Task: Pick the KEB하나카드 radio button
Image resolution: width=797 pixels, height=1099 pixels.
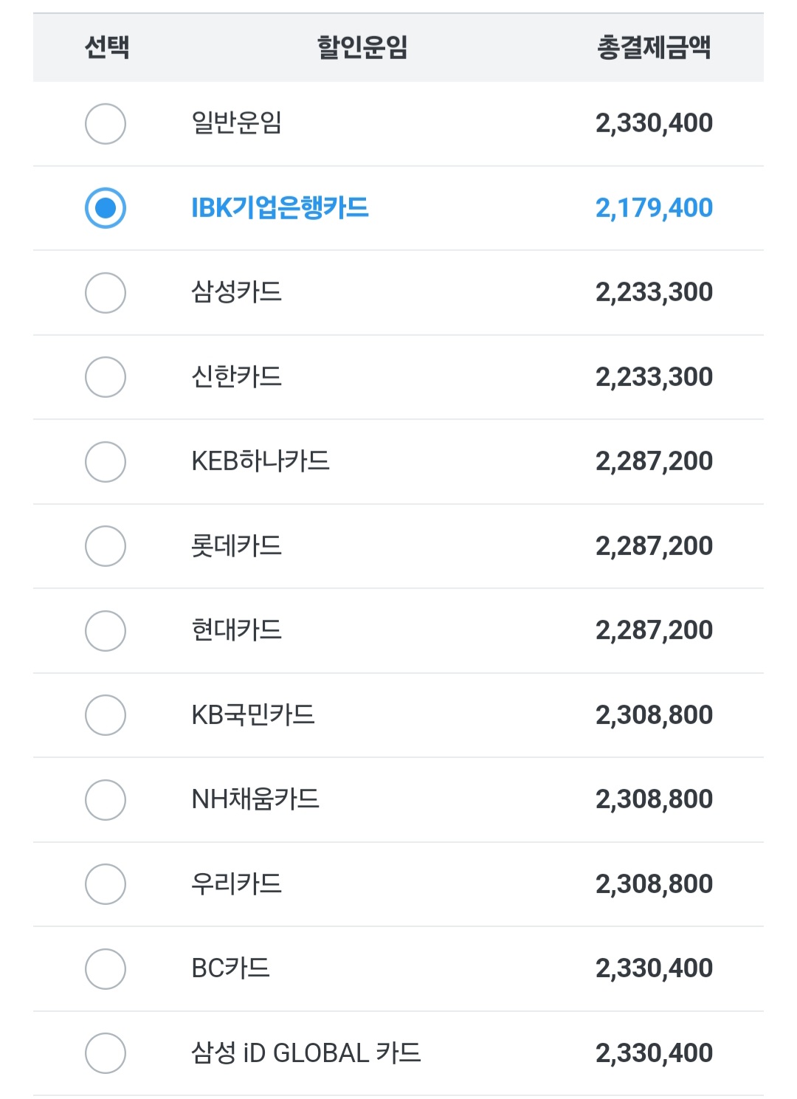Action: [x=106, y=461]
